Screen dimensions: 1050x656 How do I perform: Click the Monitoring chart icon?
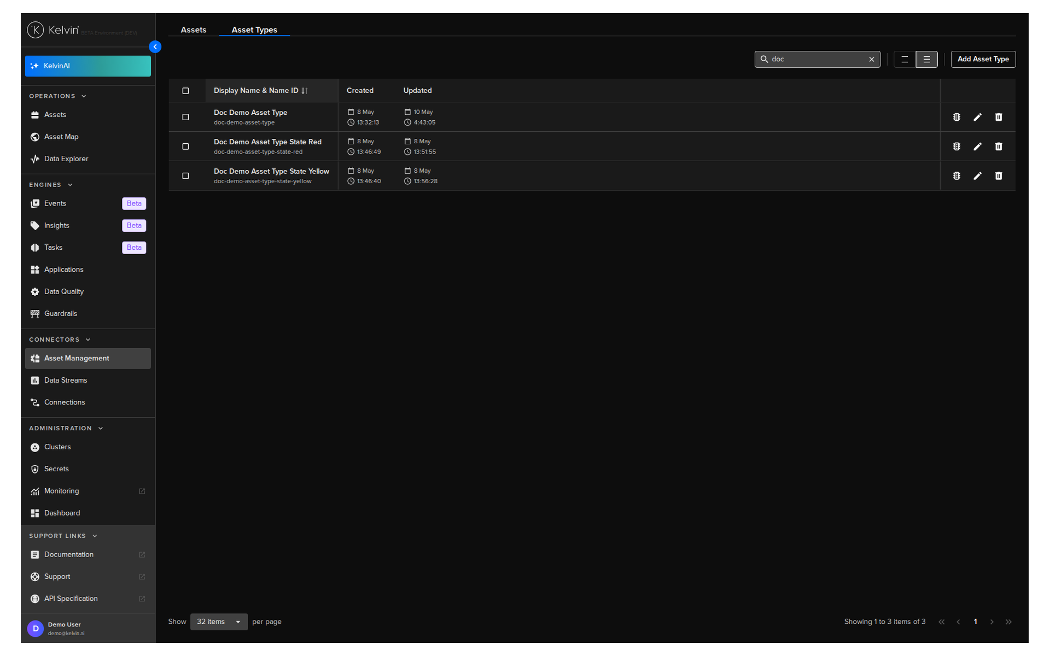[35, 491]
